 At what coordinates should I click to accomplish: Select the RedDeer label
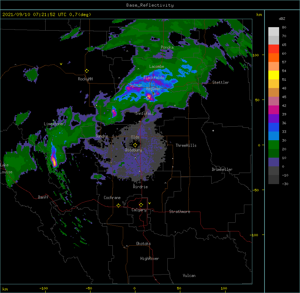point(153,89)
